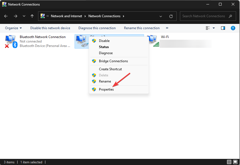This screenshot has width=240, height=165.
Task: Click the Change your view icon
Action: (x=208, y=28)
